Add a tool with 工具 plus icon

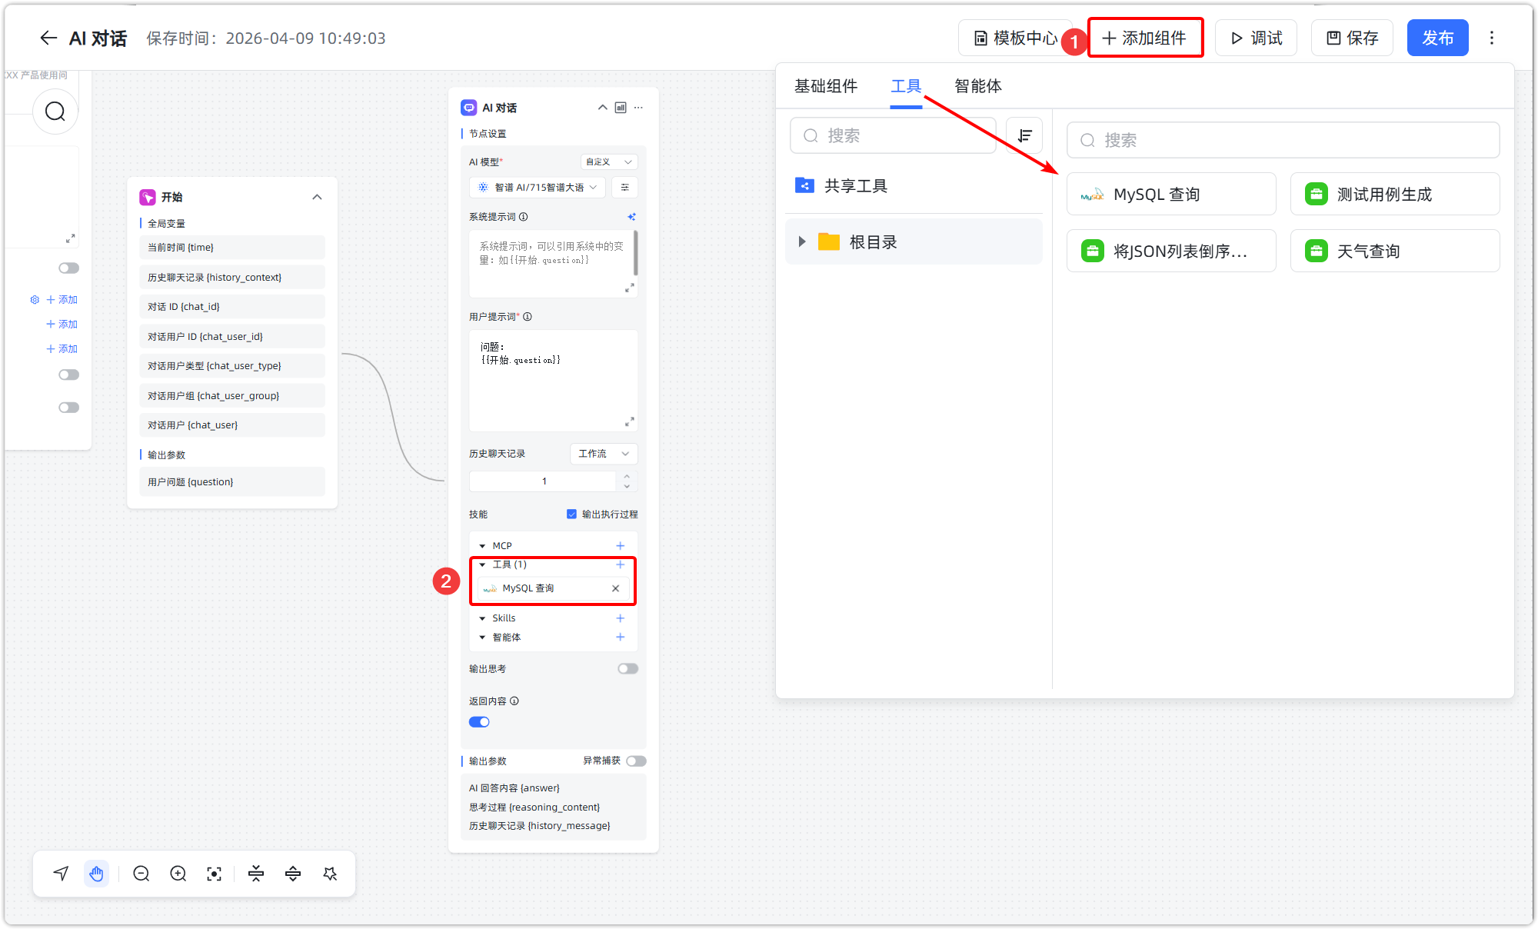pyautogui.click(x=620, y=564)
